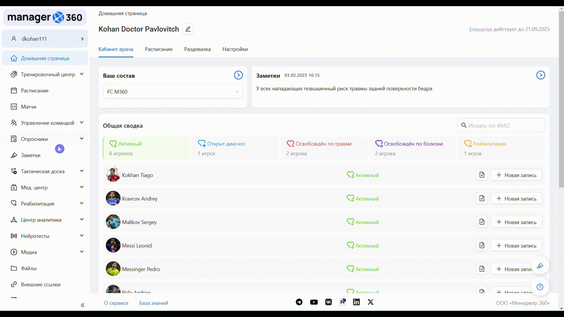The width and height of the screenshot is (564, 317).
Task: Open the VK icon in footer
Action: pyautogui.click(x=328, y=302)
